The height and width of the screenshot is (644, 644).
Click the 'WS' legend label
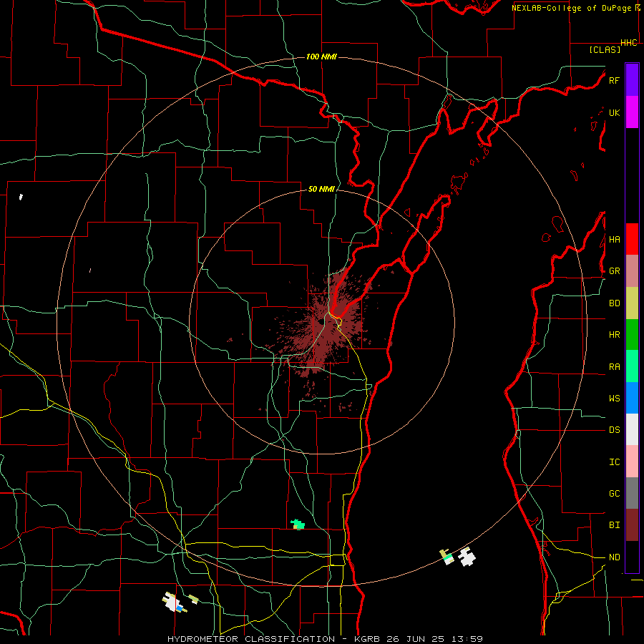pos(614,399)
